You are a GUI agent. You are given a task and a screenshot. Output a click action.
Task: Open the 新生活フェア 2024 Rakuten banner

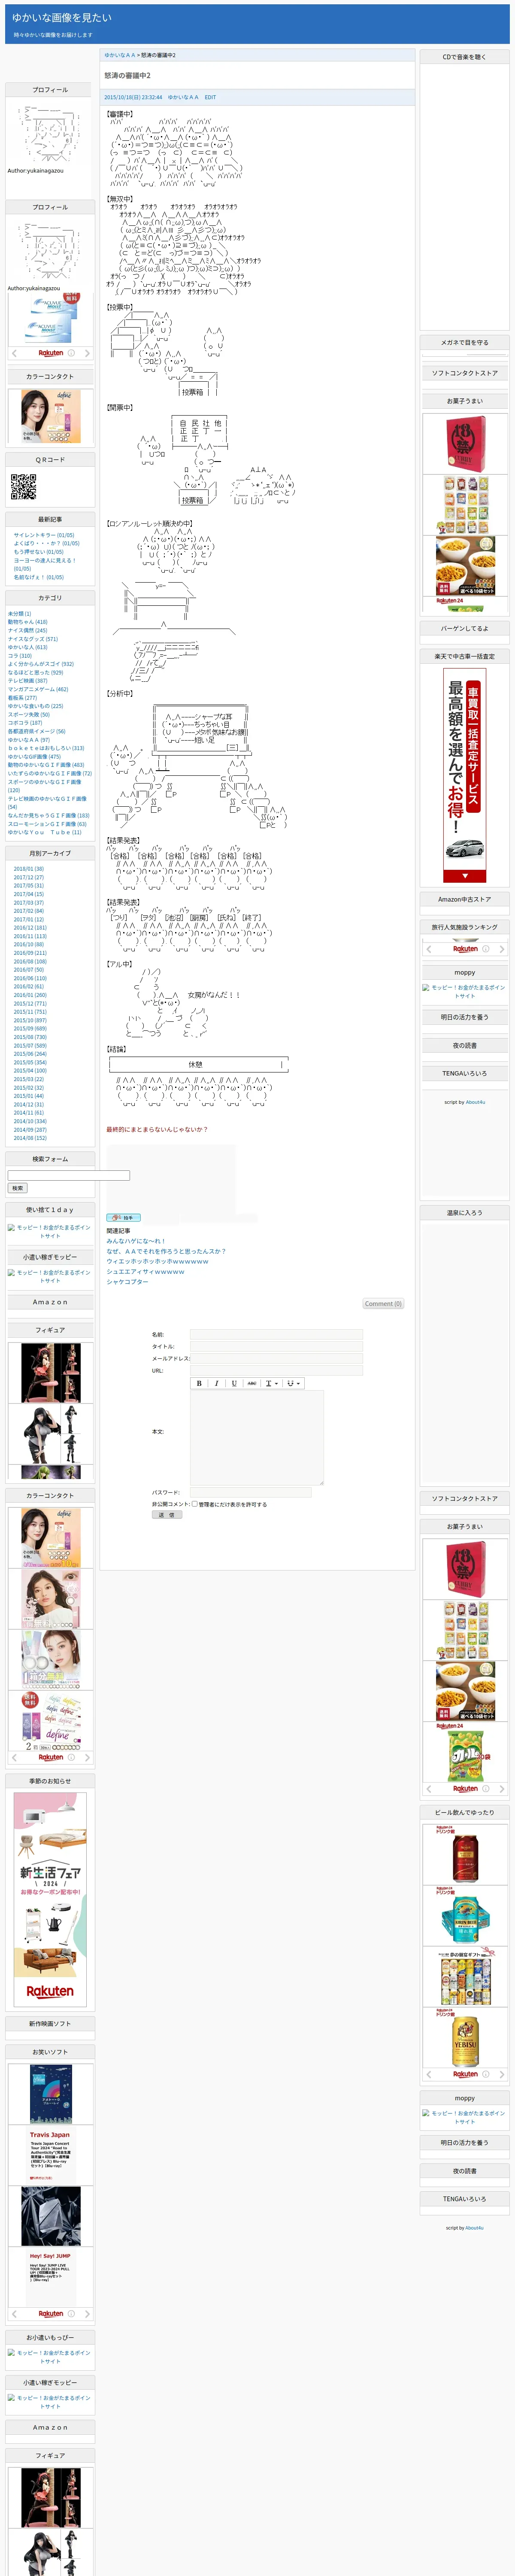[50, 1899]
